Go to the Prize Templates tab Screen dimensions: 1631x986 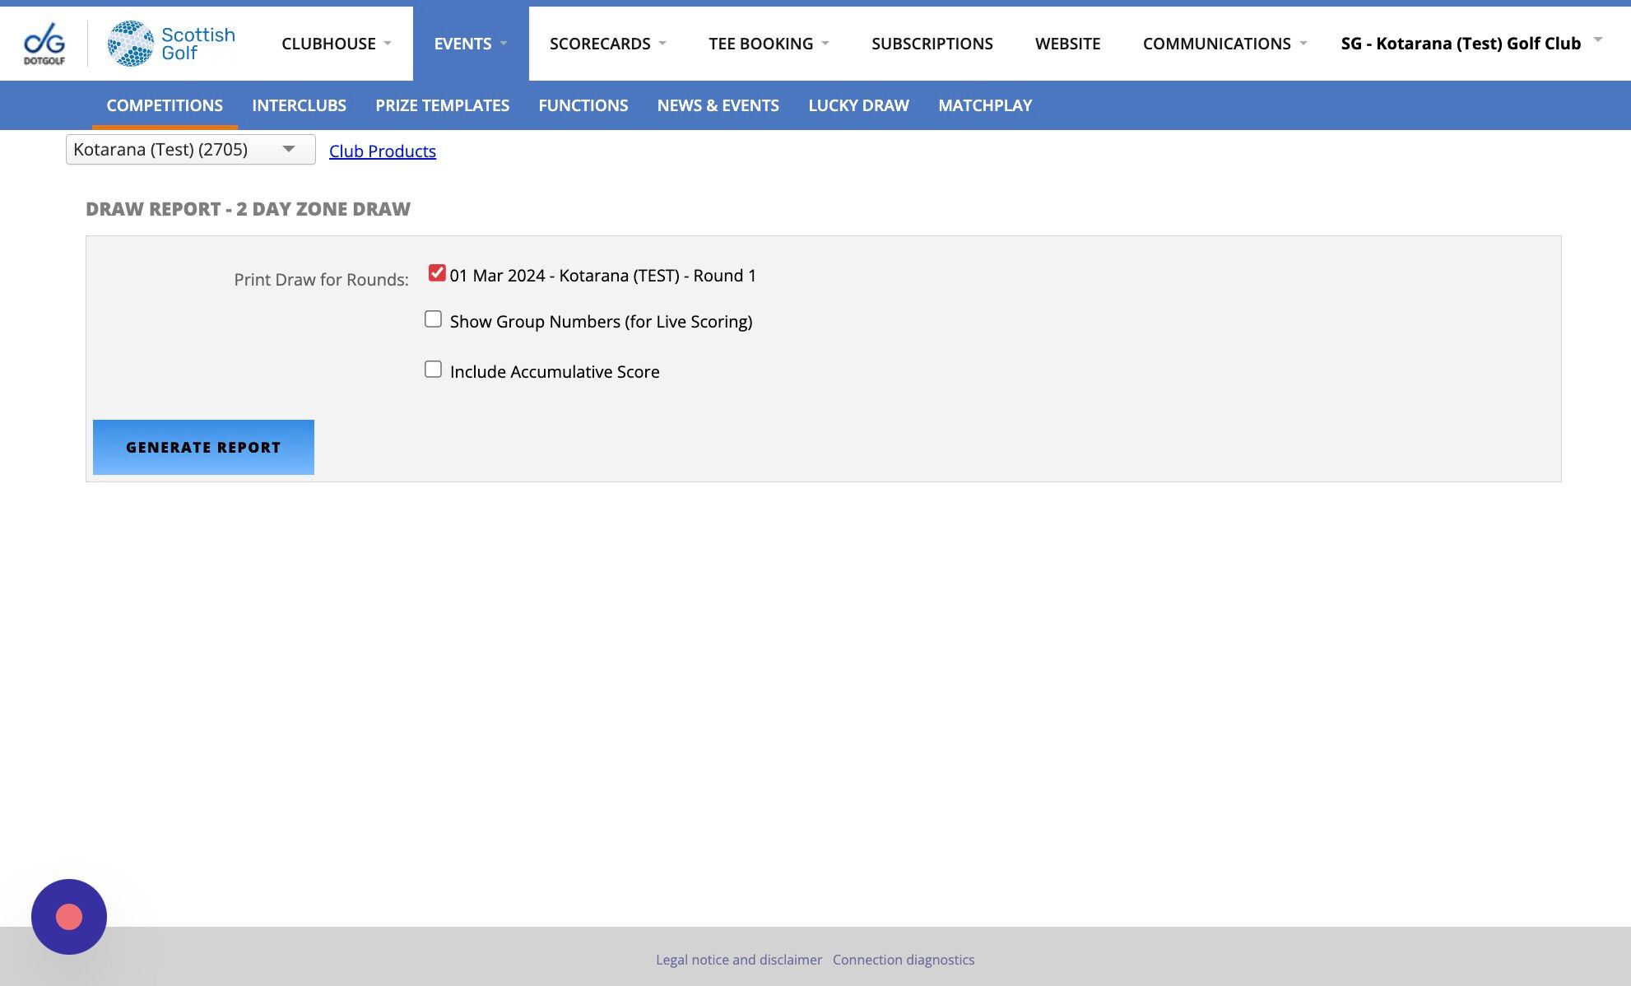click(442, 105)
